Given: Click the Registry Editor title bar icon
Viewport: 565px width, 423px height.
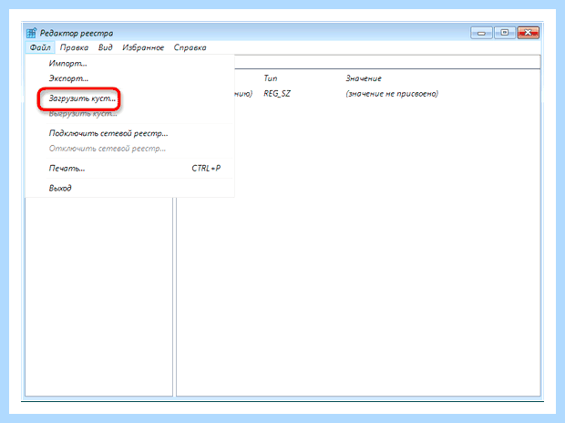Looking at the screenshot, I should pyautogui.click(x=31, y=33).
